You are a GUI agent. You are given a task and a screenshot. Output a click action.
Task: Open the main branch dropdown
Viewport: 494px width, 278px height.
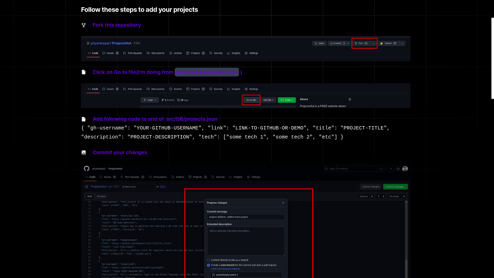point(150,100)
